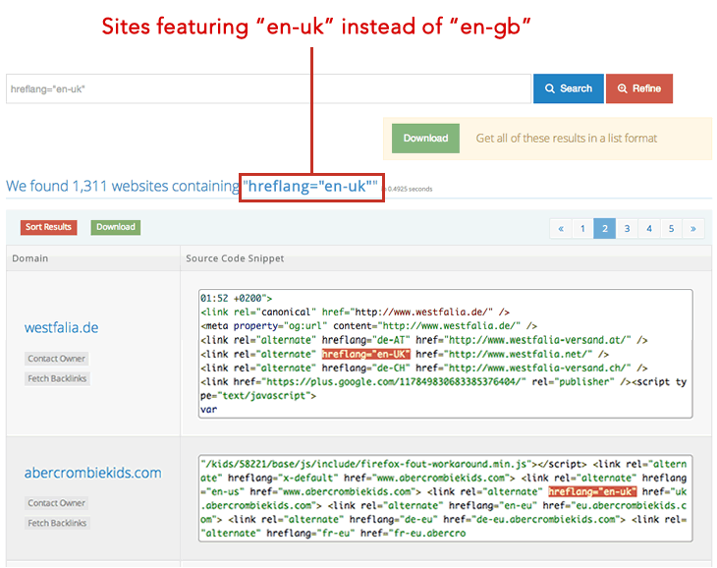Click 'Get all of these results in a list format'
This screenshot has height=568, width=717.
click(566, 139)
